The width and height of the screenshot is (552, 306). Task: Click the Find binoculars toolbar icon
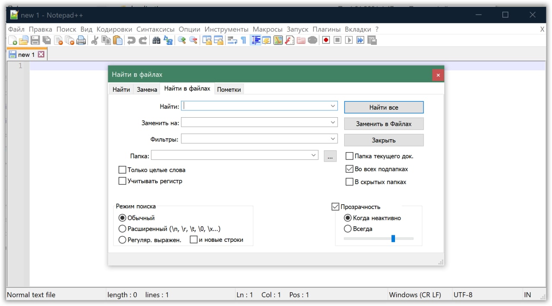coord(157,41)
